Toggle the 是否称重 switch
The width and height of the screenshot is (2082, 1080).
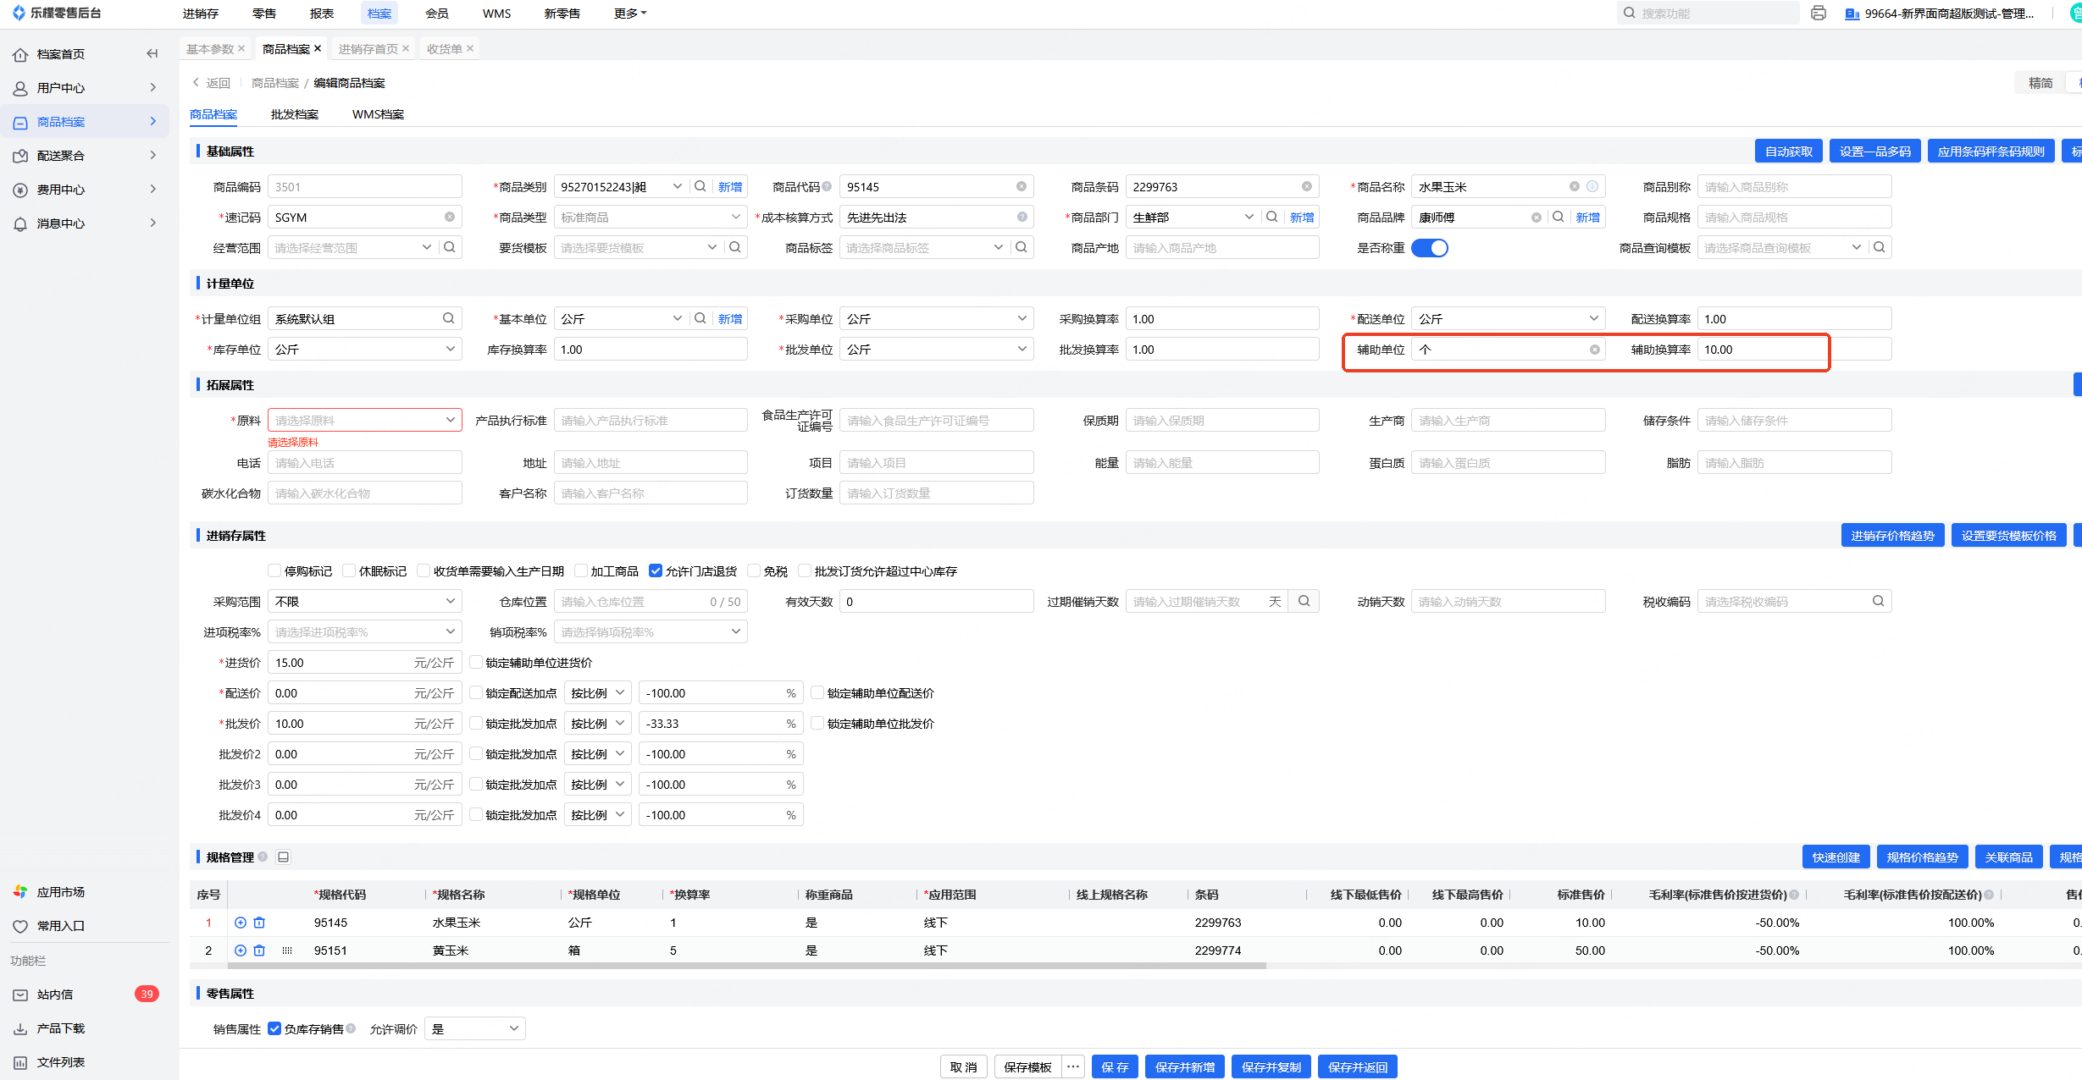point(1430,248)
